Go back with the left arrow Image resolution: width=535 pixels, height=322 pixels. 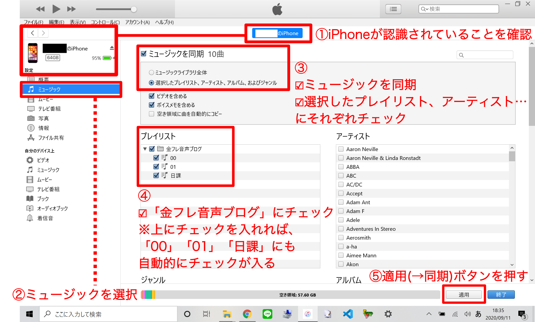pos(32,33)
